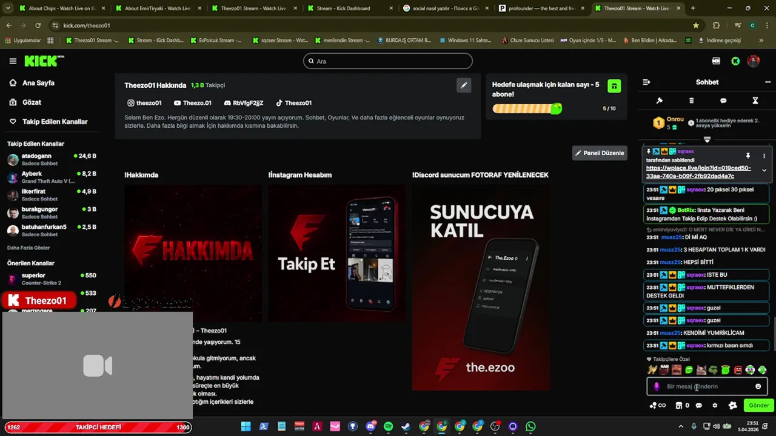Open superior recommended channel
776x436 pixels.
(52, 279)
